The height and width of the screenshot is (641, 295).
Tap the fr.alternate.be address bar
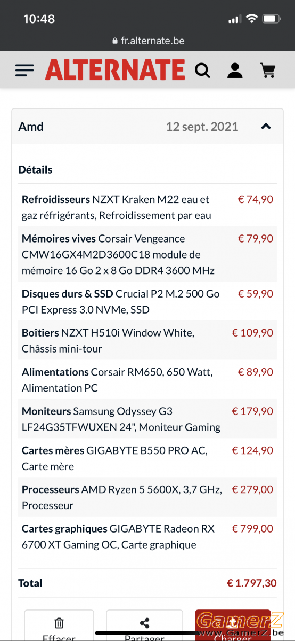coord(147,41)
